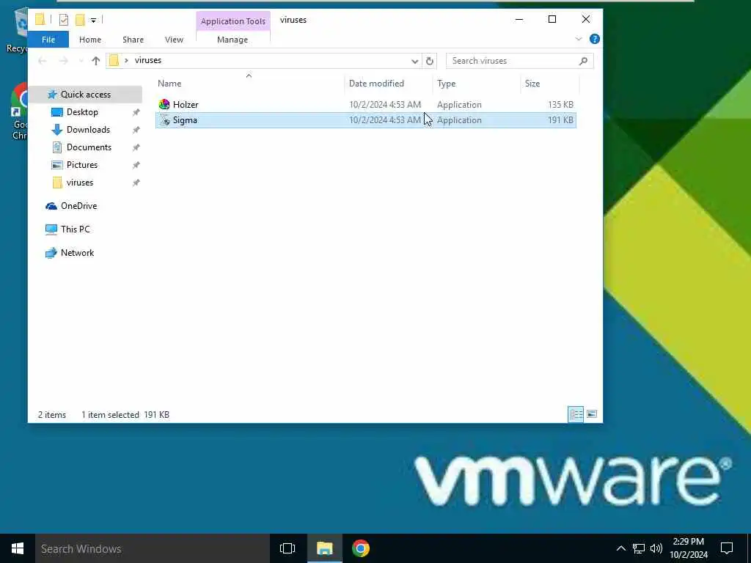Click the pin icon next to Downloads
This screenshot has width=751, height=563.
click(136, 130)
